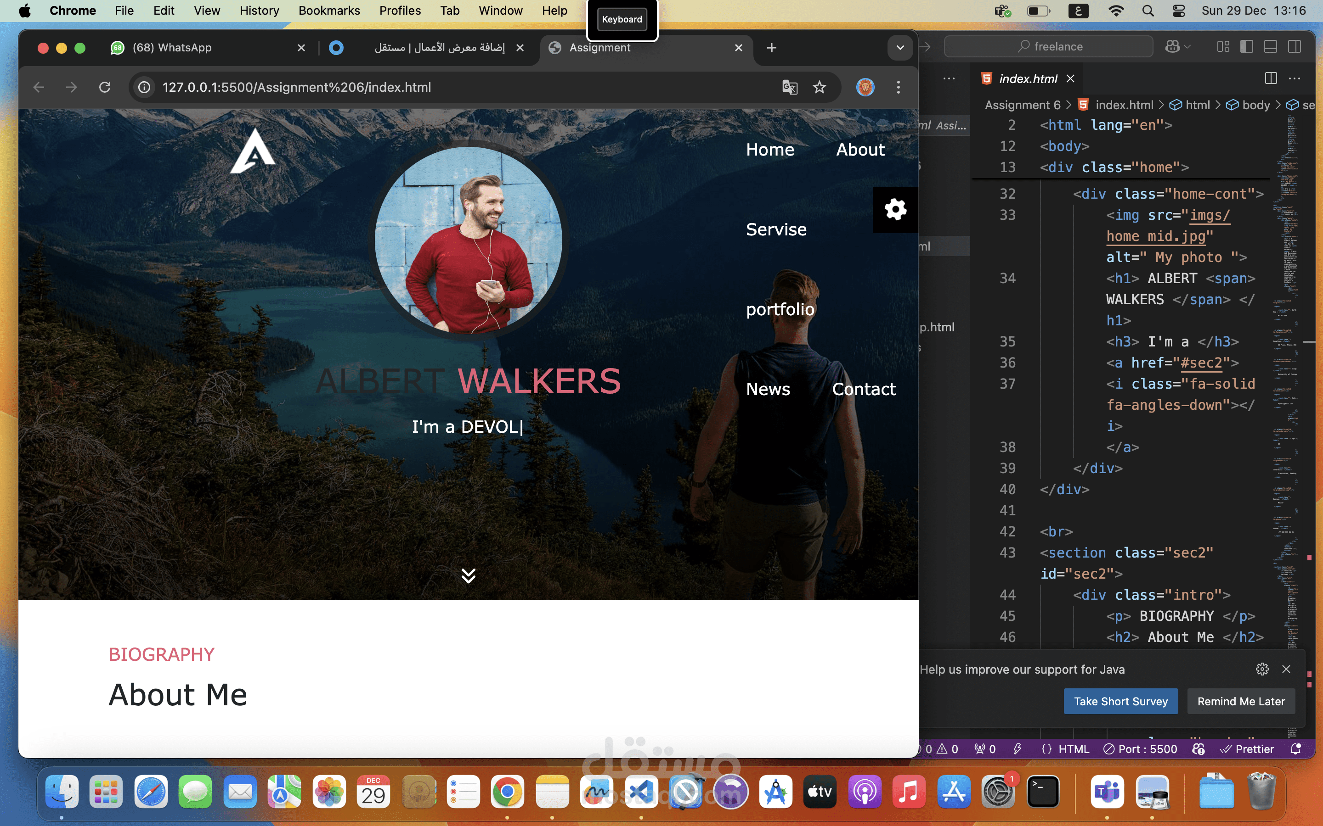The image size is (1323, 826).
Task: Click Port : 5500 Live Server status
Action: coord(1141,749)
